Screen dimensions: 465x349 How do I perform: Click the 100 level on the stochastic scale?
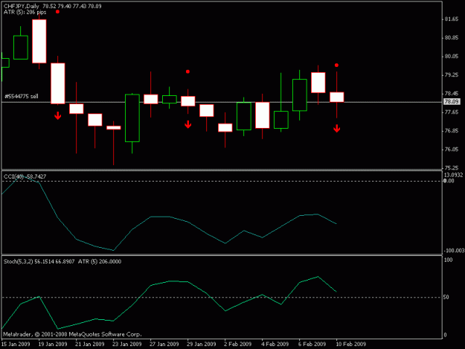pyautogui.click(x=449, y=260)
